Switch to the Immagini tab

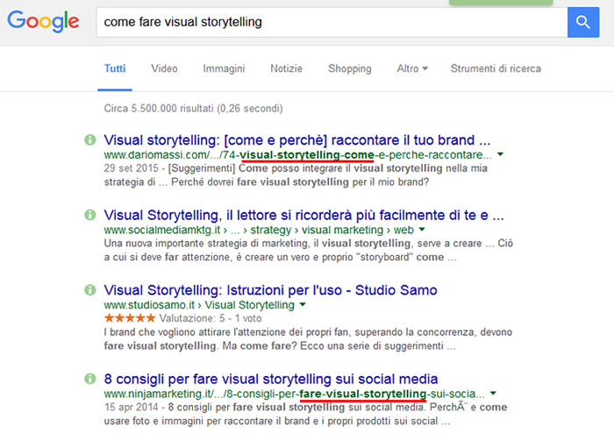click(224, 68)
